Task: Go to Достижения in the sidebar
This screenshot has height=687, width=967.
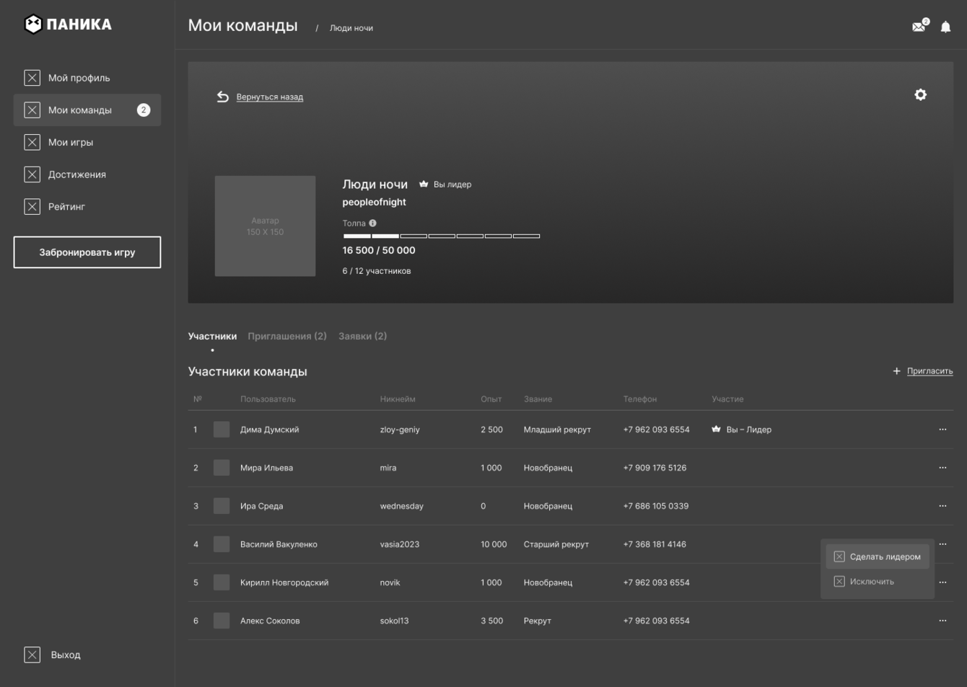Action: (76, 174)
